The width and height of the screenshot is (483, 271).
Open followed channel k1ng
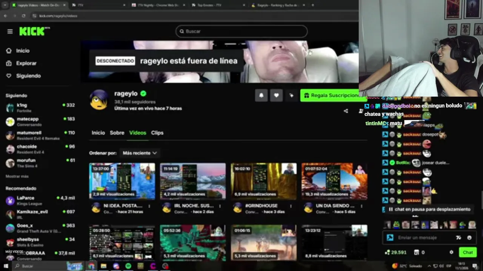40,108
